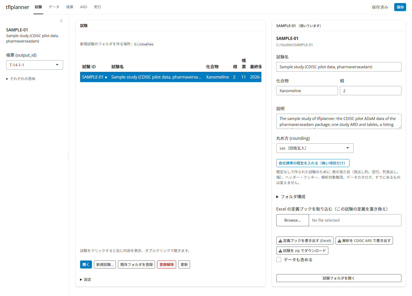Click the No file selected text field
Image resolution: width=412 pixels, height=296 pixels.
pyautogui.click(x=355, y=220)
